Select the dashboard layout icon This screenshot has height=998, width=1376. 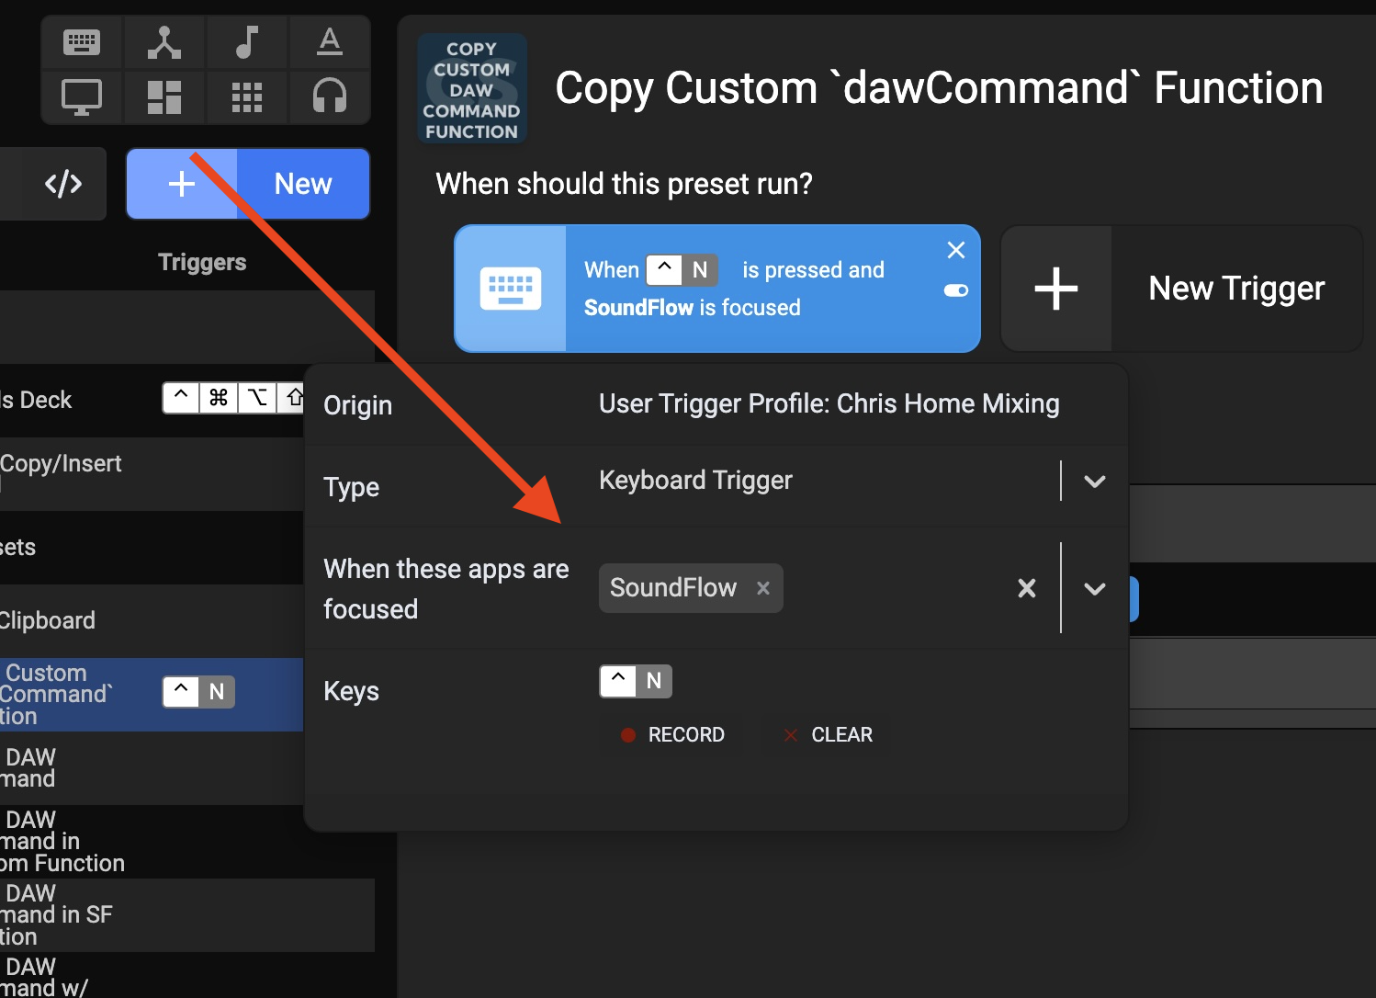click(164, 96)
